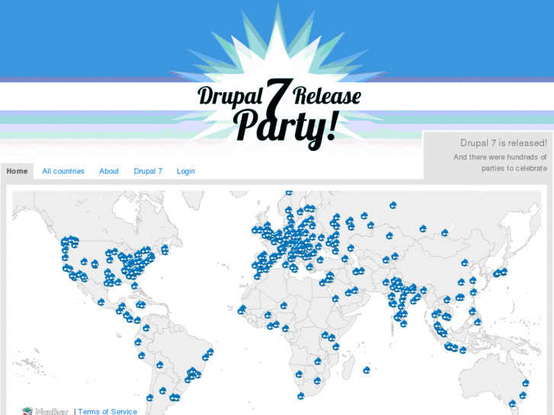Open the Terms of Service link
The height and width of the screenshot is (415, 554).
click(107, 411)
